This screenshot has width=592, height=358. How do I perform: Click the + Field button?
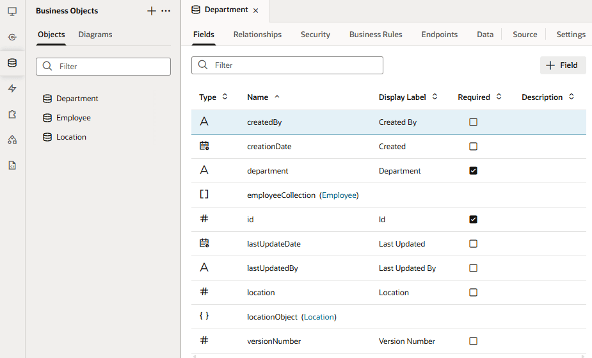click(563, 65)
